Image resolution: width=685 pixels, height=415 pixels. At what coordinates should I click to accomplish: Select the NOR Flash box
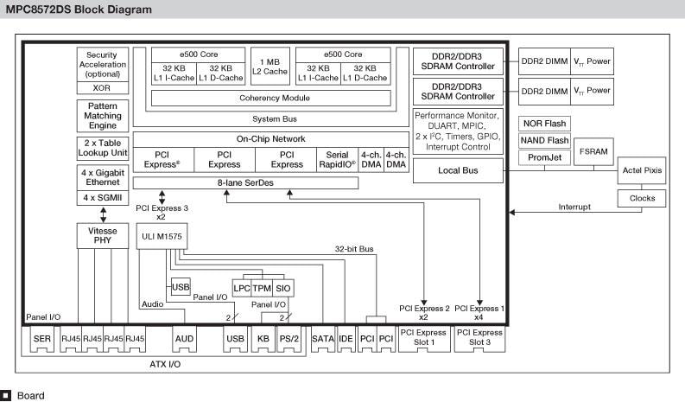click(544, 124)
